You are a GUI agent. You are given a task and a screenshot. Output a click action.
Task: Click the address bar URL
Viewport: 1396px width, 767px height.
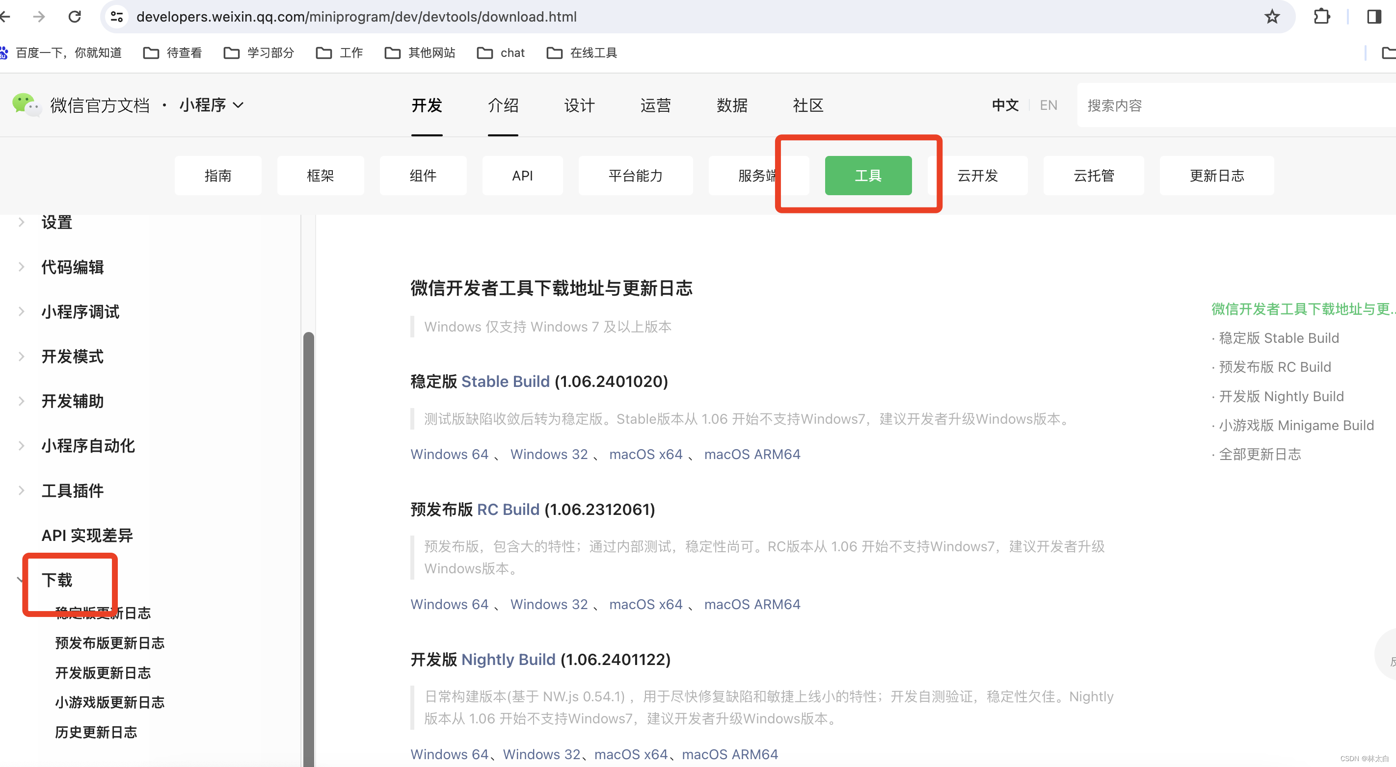(x=356, y=17)
